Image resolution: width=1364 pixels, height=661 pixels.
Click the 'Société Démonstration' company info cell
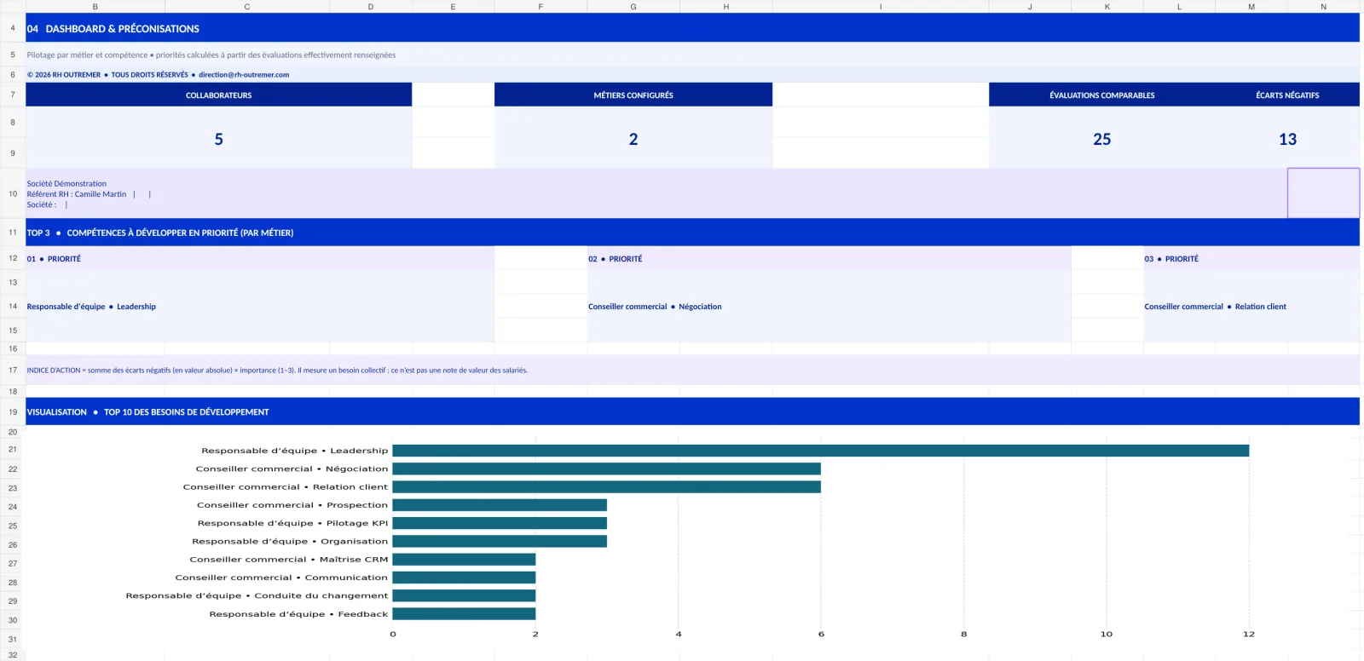pyautogui.click(x=656, y=193)
